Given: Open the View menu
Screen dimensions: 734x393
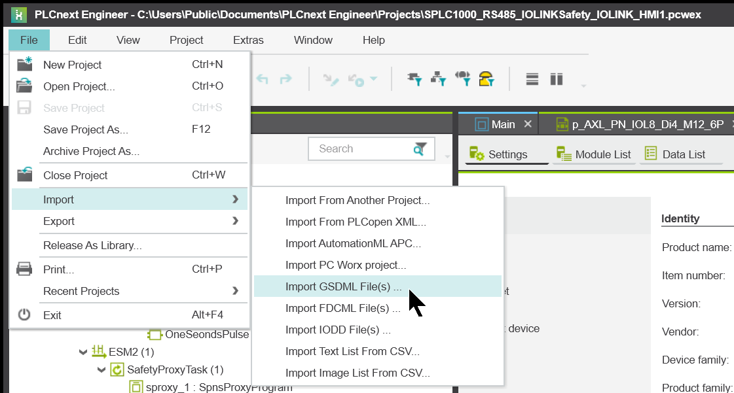Looking at the screenshot, I should [x=128, y=40].
